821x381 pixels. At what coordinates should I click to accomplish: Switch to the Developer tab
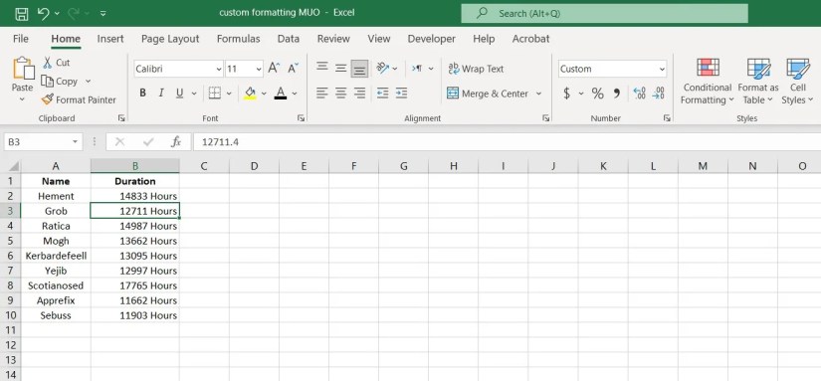pos(432,39)
